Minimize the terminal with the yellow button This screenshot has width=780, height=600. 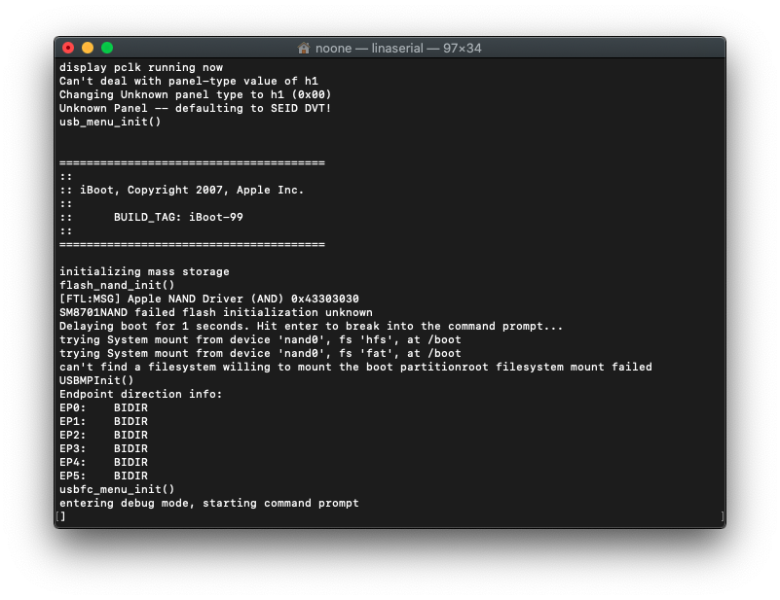click(88, 48)
